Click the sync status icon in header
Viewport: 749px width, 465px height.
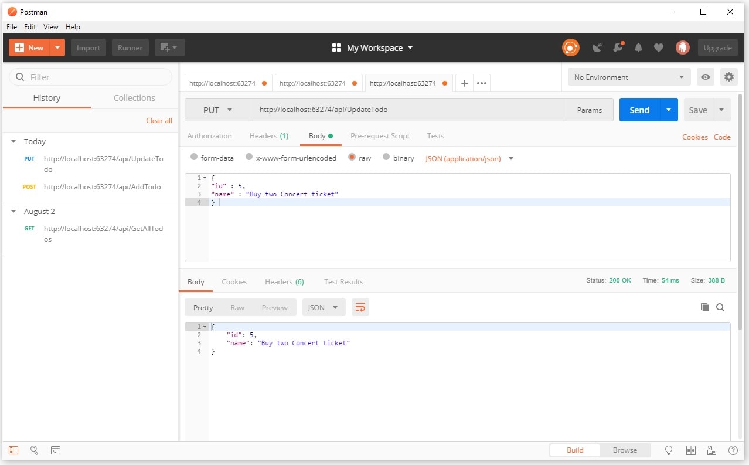click(x=570, y=47)
